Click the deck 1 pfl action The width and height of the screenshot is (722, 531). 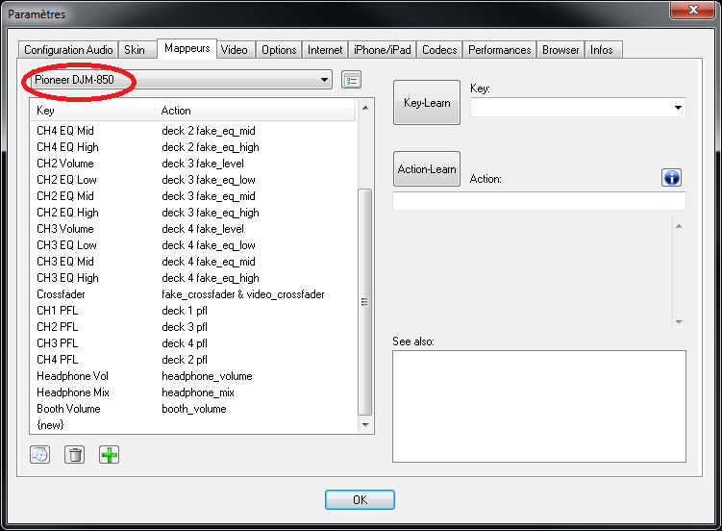point(185,311)
